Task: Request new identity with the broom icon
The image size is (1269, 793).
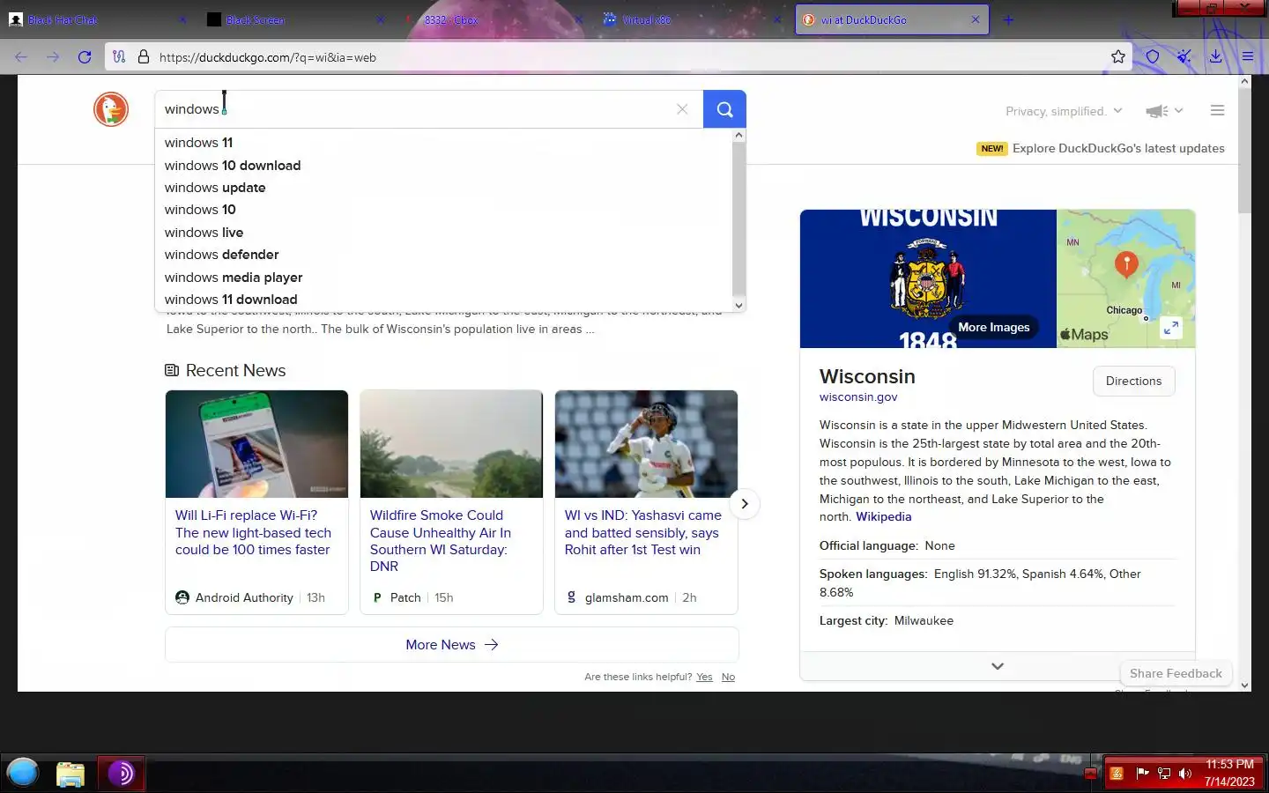Action: coord(1184,57)
